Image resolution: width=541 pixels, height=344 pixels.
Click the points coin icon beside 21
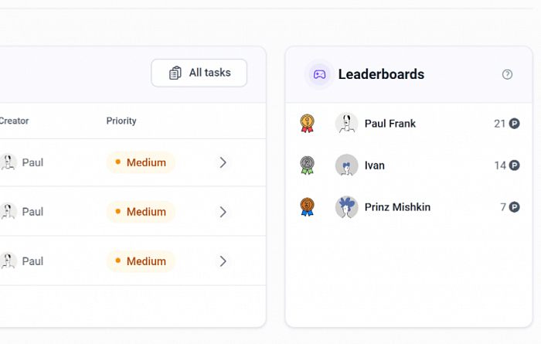(x=514, y=124)
